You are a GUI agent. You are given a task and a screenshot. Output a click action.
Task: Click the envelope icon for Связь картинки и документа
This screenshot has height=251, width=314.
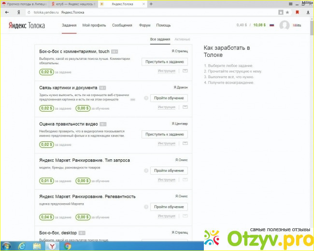185,107
